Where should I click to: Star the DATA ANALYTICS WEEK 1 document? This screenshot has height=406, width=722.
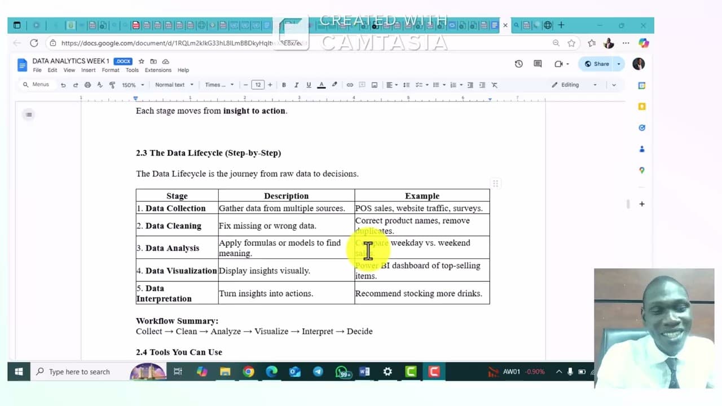coord(142,61)
